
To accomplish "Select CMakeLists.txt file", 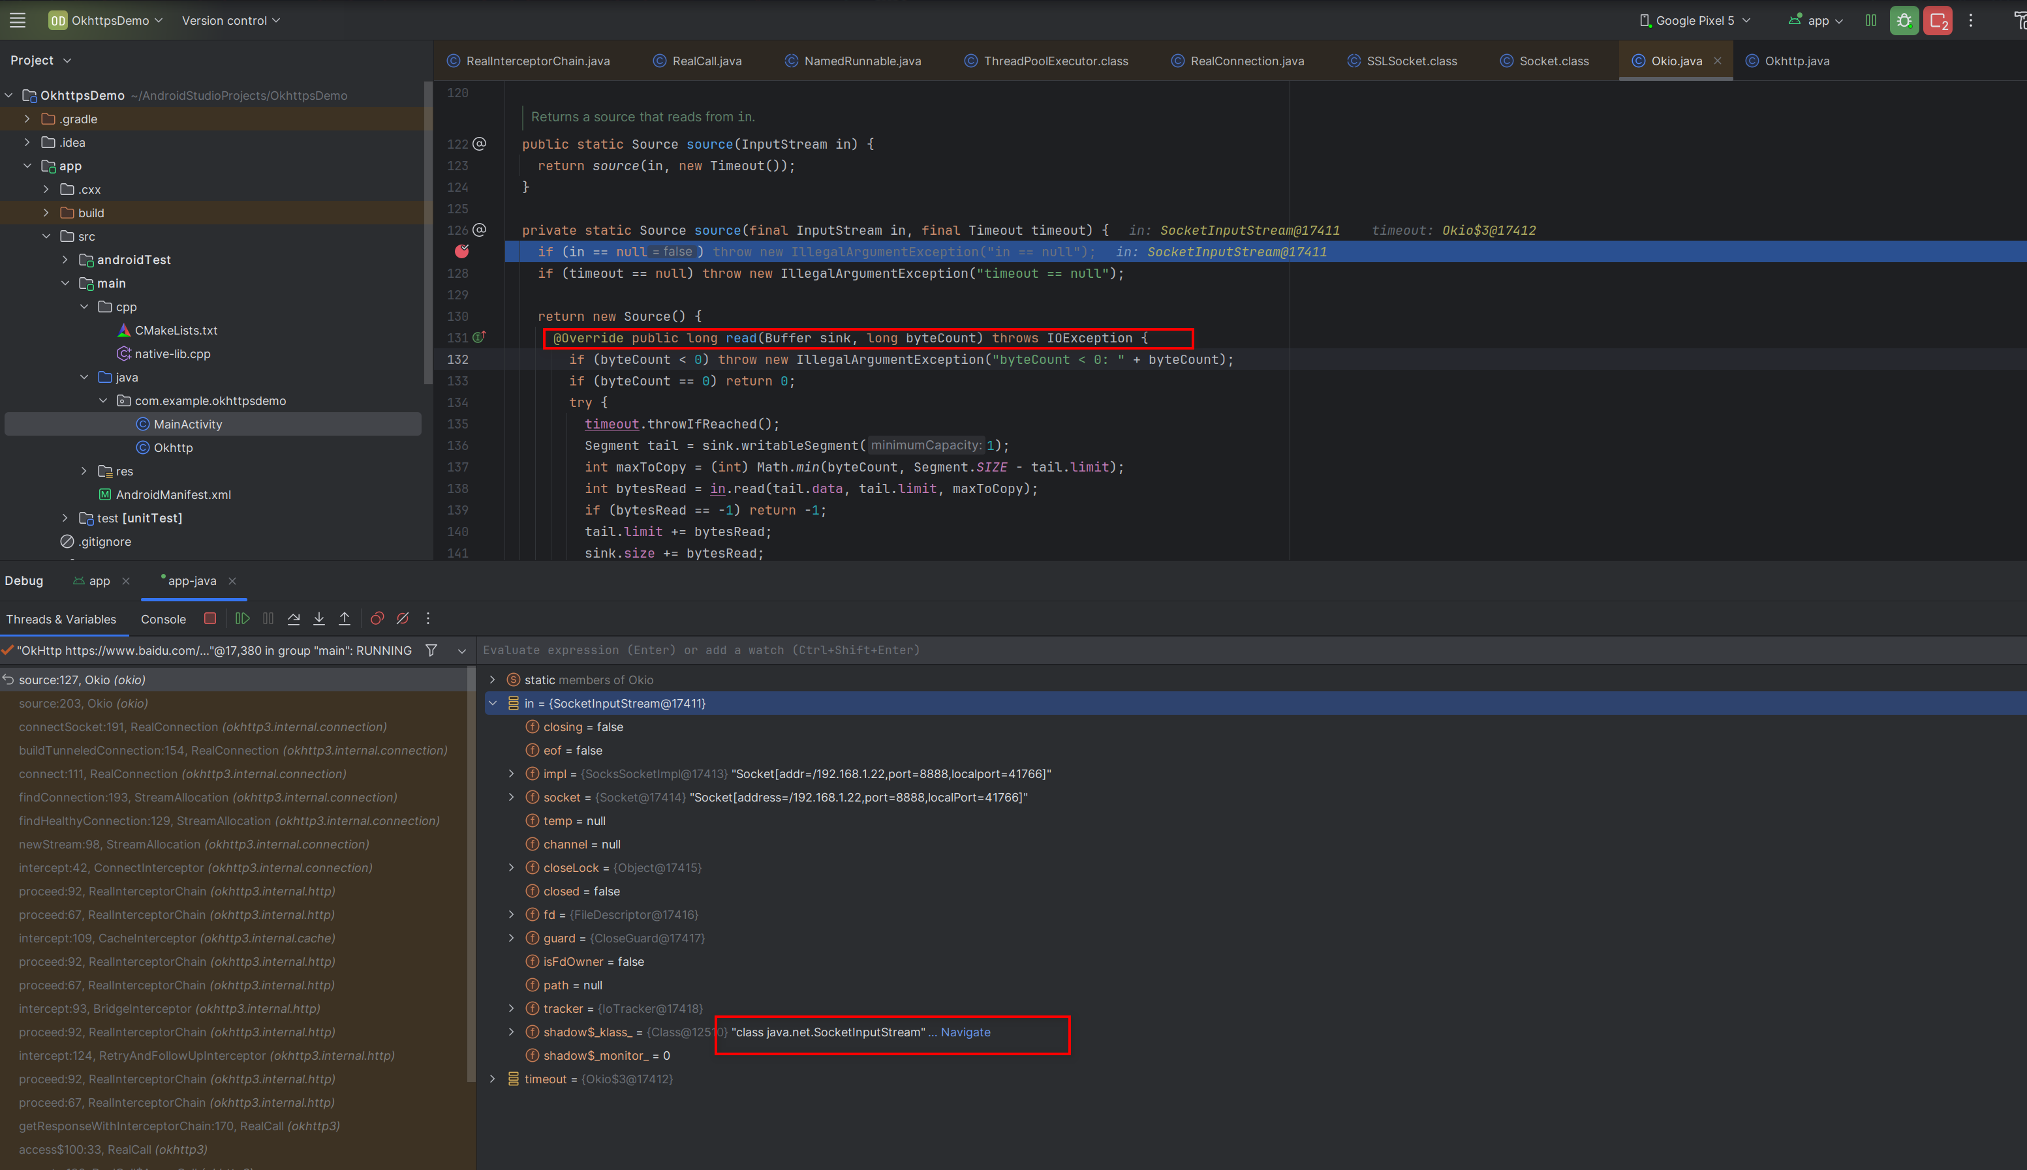I will pyautogui.click(x=176, y=330).
